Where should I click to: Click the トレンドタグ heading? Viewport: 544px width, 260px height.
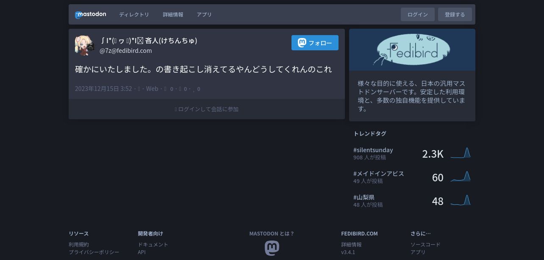(370, 134)
